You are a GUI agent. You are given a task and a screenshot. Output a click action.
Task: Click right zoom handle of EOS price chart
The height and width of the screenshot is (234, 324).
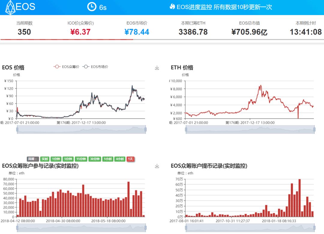pos(146,129)
